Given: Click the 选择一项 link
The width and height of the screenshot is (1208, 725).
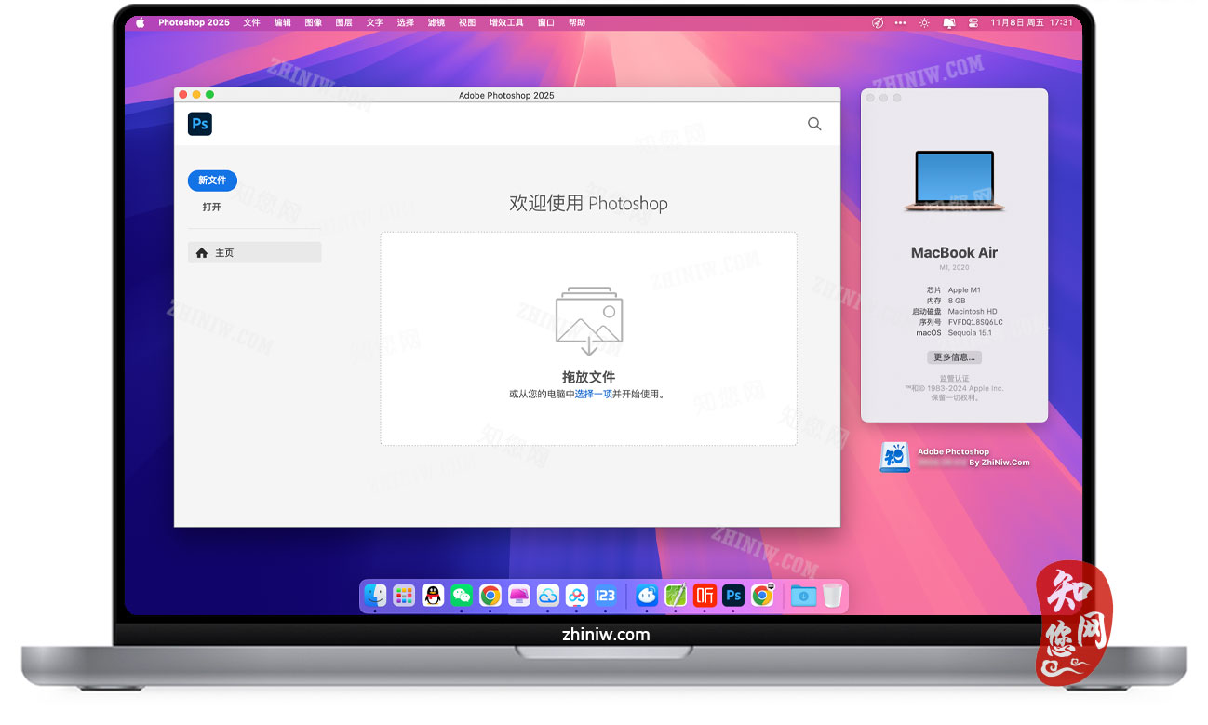Looking at the screenshot, I should 593,394.
